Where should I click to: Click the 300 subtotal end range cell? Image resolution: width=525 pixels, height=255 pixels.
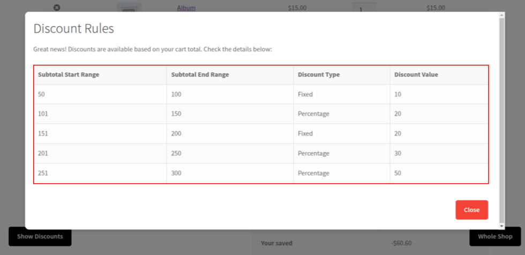[x=176, y=173]
